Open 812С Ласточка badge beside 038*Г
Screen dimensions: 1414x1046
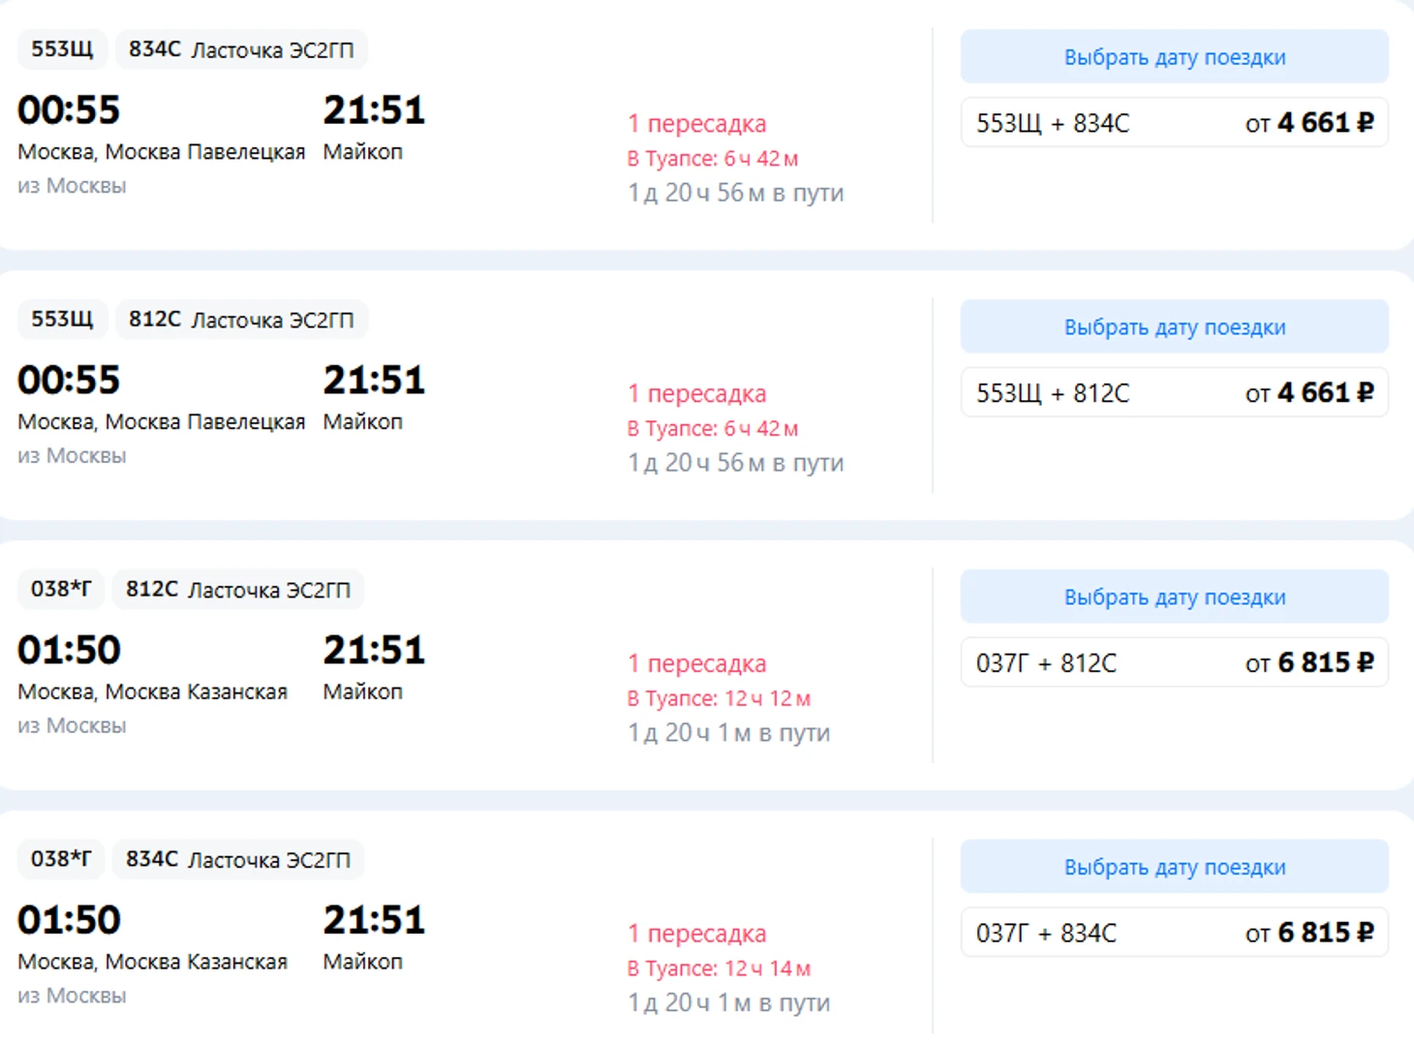(238, 590)
